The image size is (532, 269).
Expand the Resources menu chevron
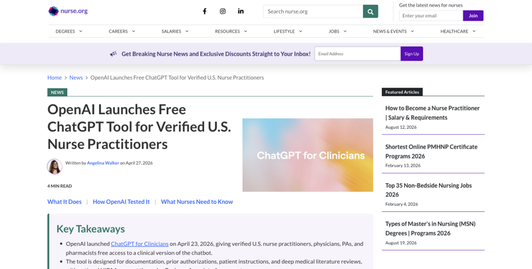click(x=245, y=31)
